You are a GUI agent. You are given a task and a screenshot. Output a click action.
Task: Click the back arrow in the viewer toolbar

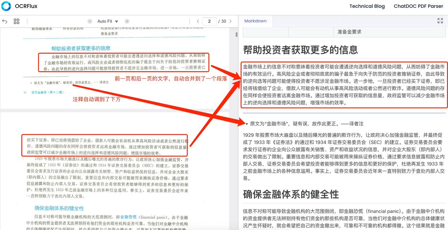coord(5,21)
